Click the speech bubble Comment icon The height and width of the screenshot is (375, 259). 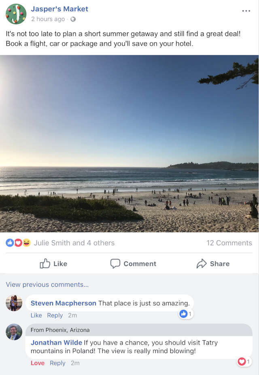115,264
